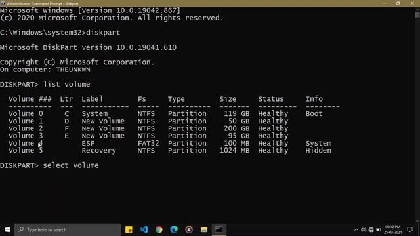Image resolution: width=420 pixels, height=236 pixels.
Task: Click the 'select volume' command line
Action: (49, 165)
